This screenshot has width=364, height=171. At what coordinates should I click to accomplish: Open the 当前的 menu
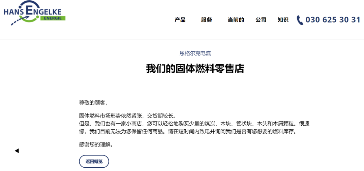[236, 20]
